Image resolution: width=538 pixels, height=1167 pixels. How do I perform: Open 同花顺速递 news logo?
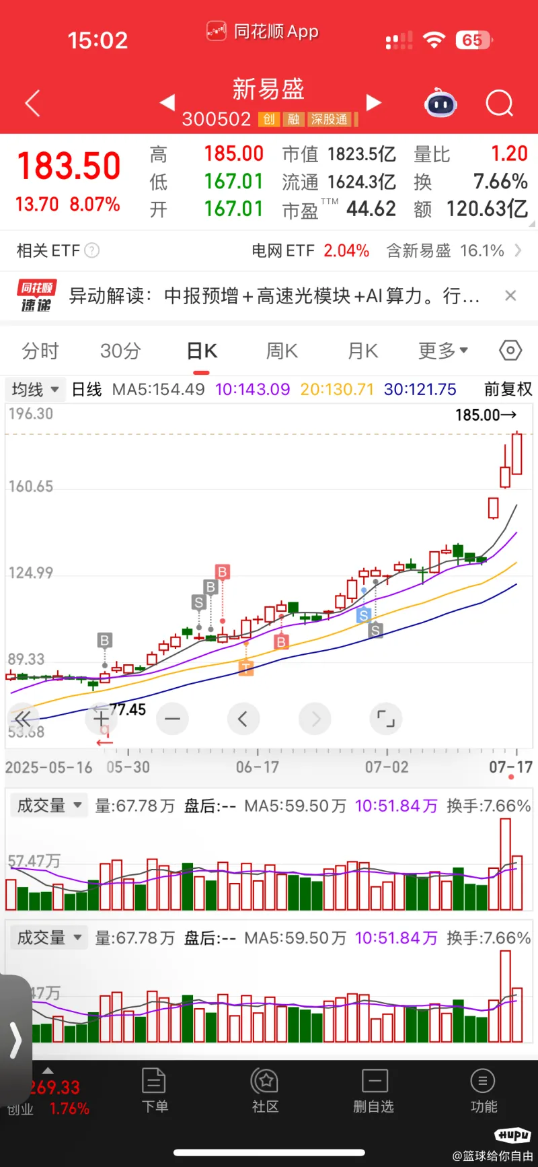point(36,296)
